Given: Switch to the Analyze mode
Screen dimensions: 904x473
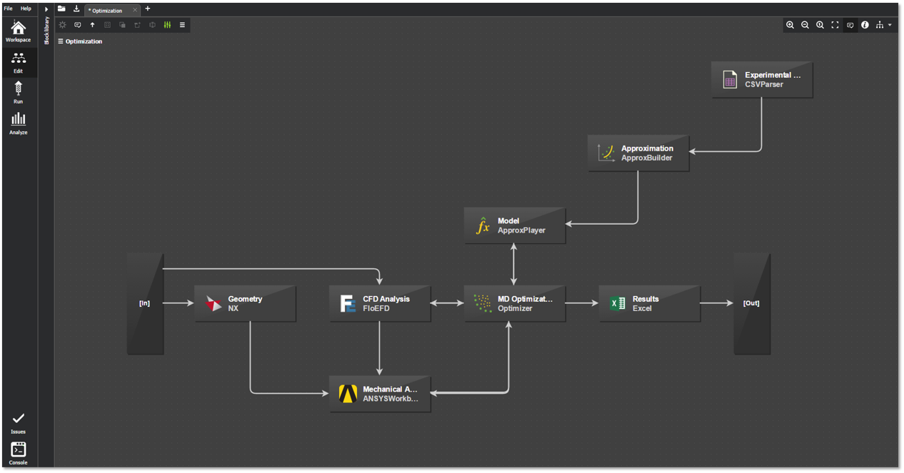Looking at the screenshot, I should 18,123.
